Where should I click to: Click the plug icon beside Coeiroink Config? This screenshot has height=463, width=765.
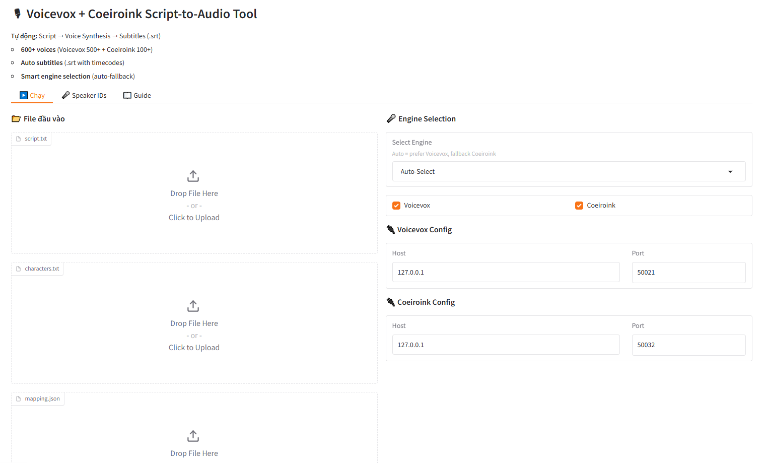click(x=390, y=302)
